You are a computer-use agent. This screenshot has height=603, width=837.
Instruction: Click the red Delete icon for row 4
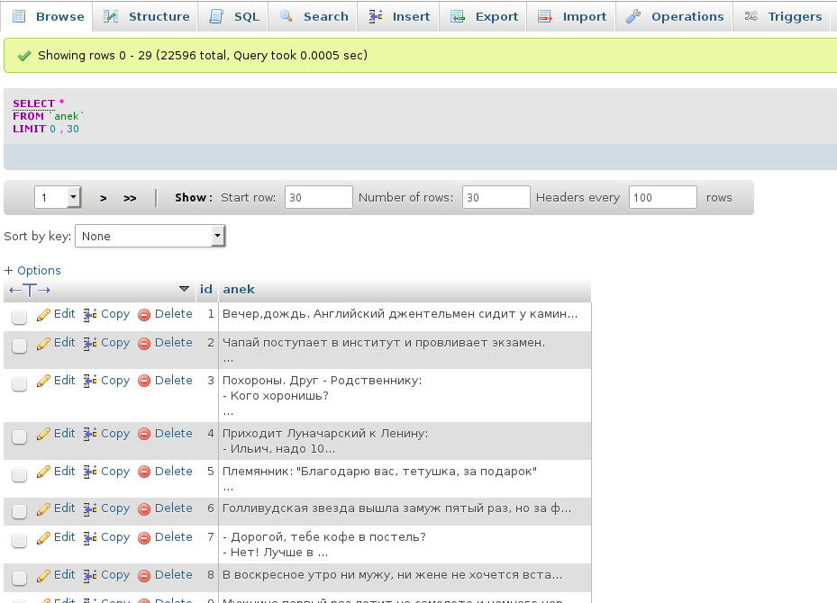[x=144, y=435]
